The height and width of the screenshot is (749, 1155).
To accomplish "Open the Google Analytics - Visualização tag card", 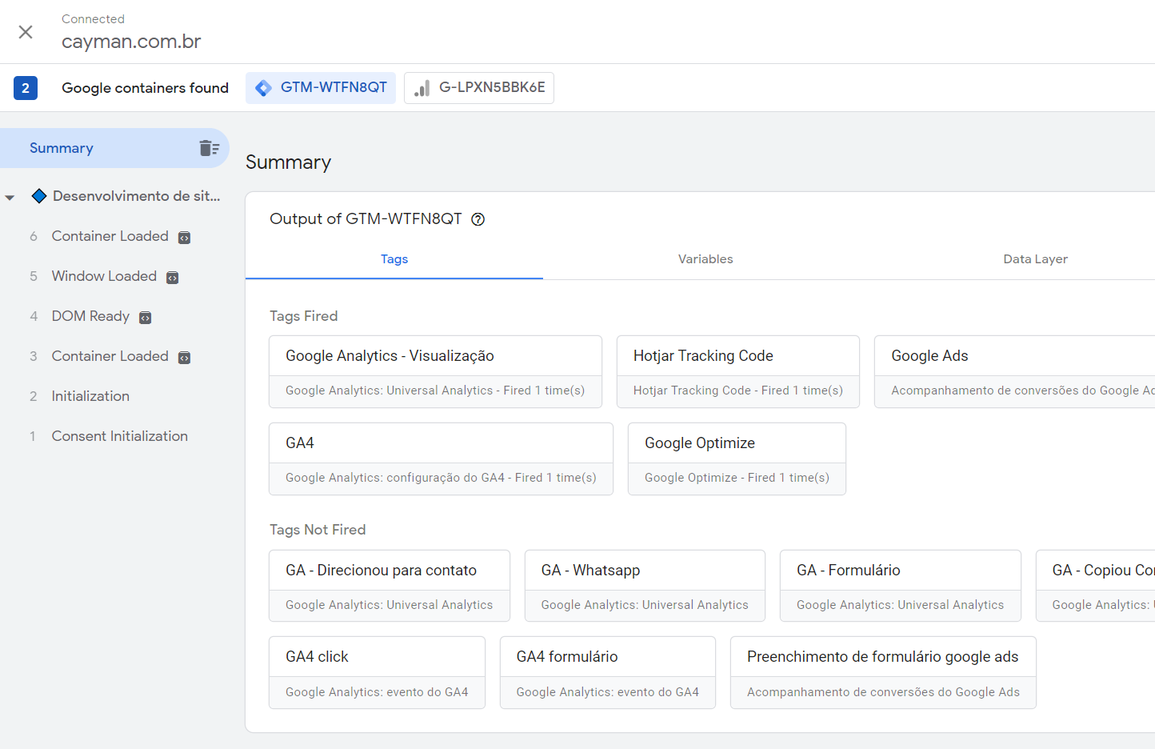I will (436, 372).
